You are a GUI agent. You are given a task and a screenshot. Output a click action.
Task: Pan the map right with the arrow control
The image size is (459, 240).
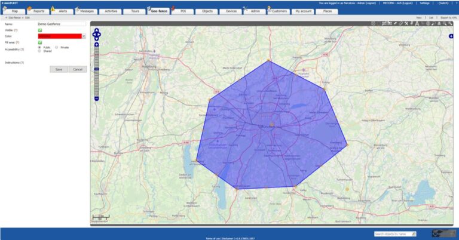(x=99, y=35)
